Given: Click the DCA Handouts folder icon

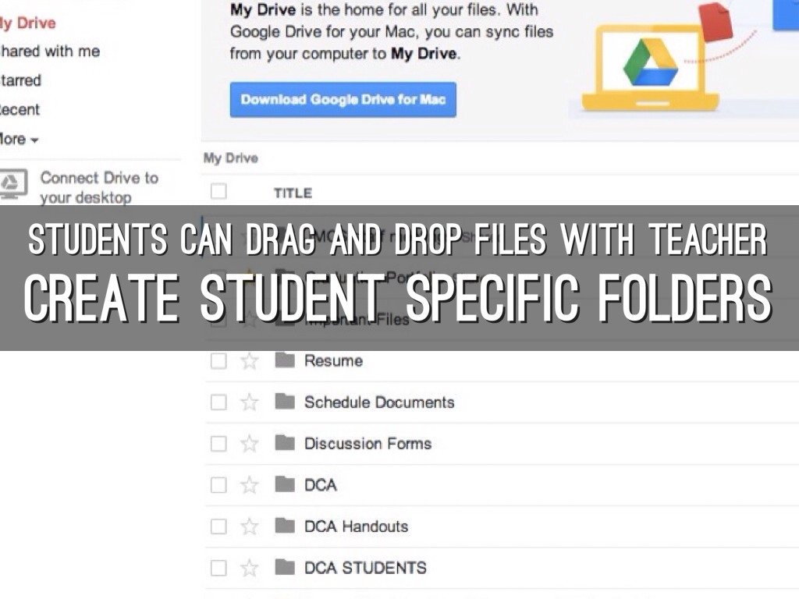Looking at the screenshot, I should 285,526.
